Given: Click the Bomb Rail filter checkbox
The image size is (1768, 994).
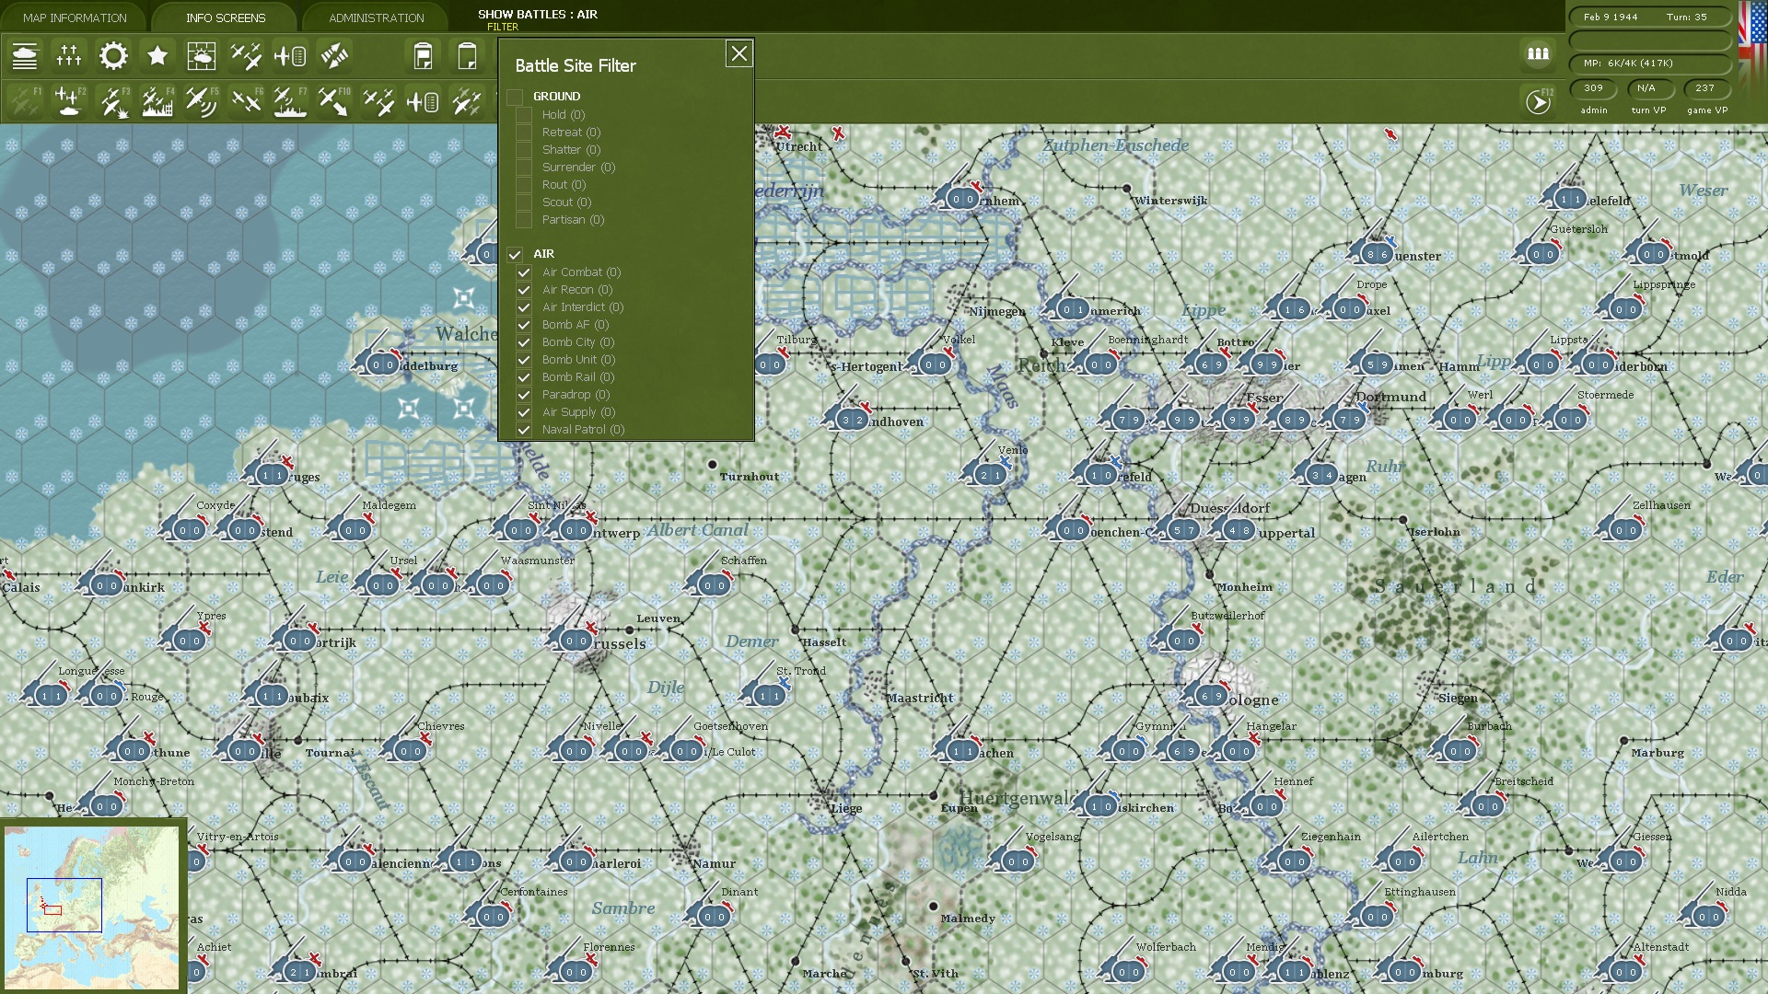Looking at the screenshot, I should (524, 377).
